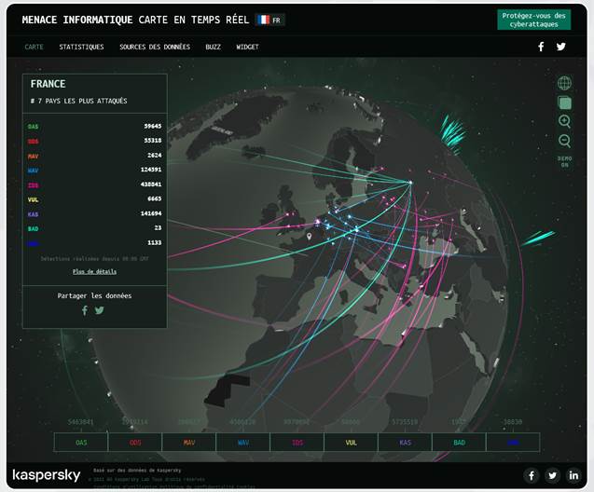Viewport: 594px width, 492px height.
Task: Open footer Twitter round icon
Action: point(552,475)
